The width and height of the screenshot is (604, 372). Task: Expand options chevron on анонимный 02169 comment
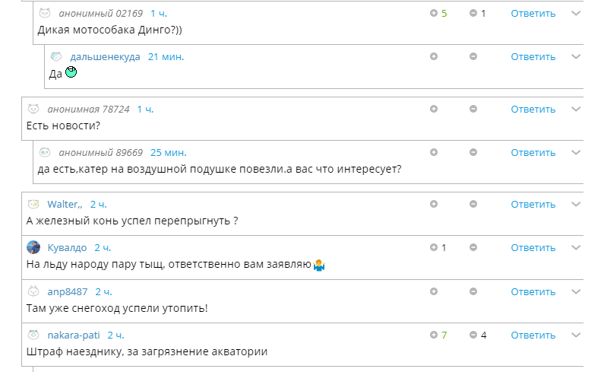point(576,13)
